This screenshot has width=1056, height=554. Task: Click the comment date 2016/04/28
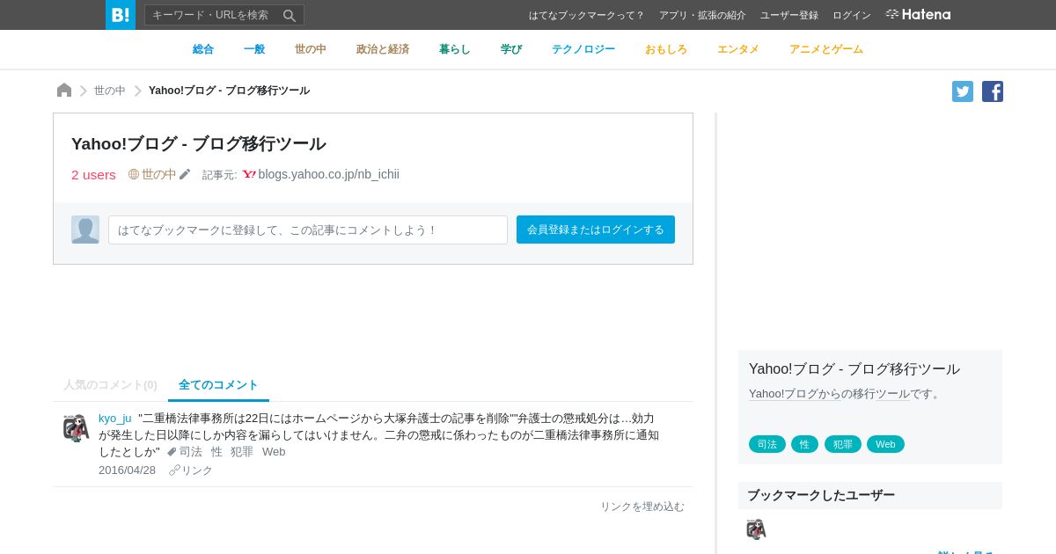tap(127, 470)
